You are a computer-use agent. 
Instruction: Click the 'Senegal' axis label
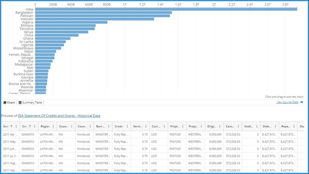coord(27,58)
